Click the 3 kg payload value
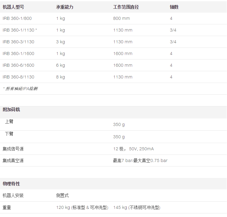The width and height of the screenshot is (227, 217). coord(61,42)
